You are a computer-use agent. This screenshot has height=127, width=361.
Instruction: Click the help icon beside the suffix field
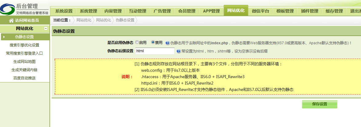point(179,51)
